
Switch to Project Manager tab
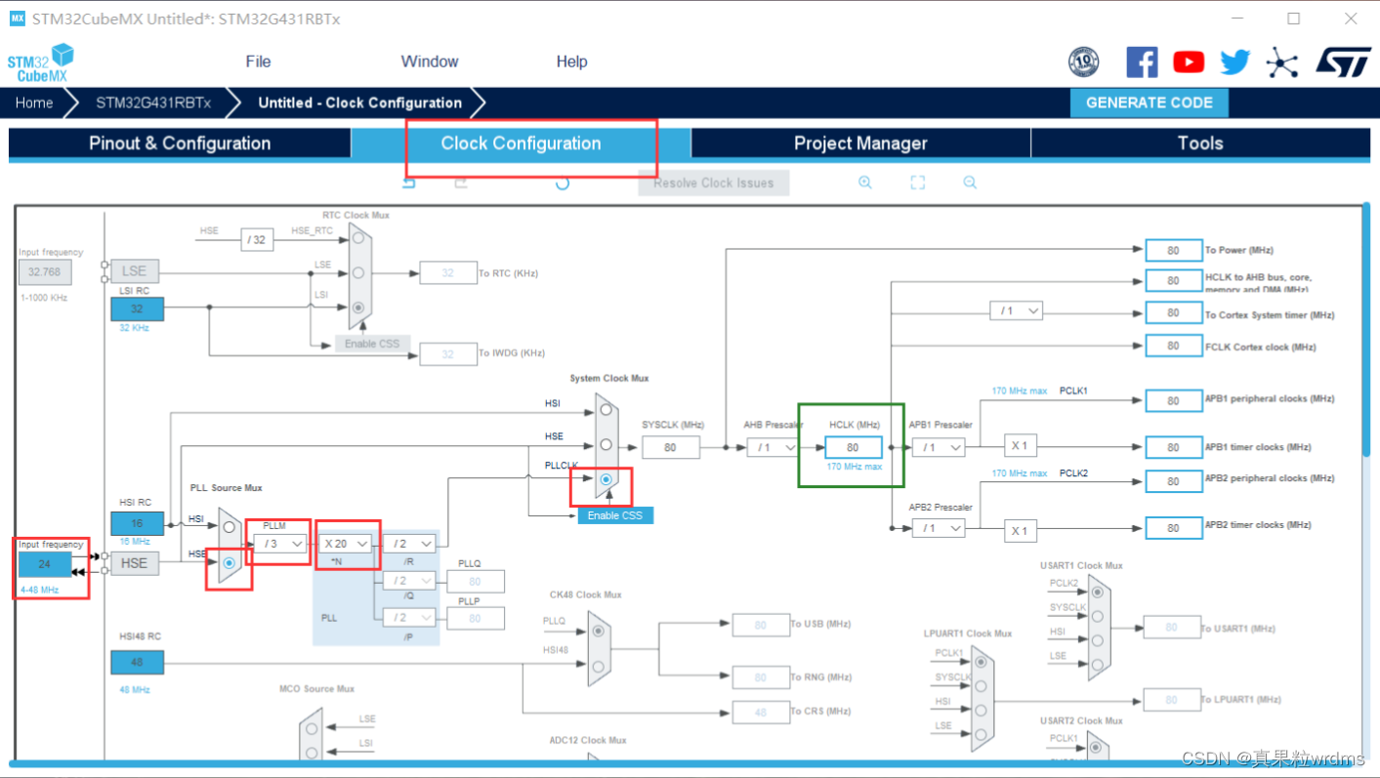tap(860, 143)
